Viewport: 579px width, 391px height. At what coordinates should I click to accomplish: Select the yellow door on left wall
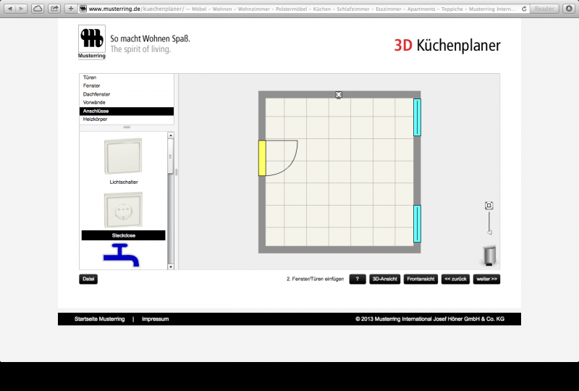(262, 158)
